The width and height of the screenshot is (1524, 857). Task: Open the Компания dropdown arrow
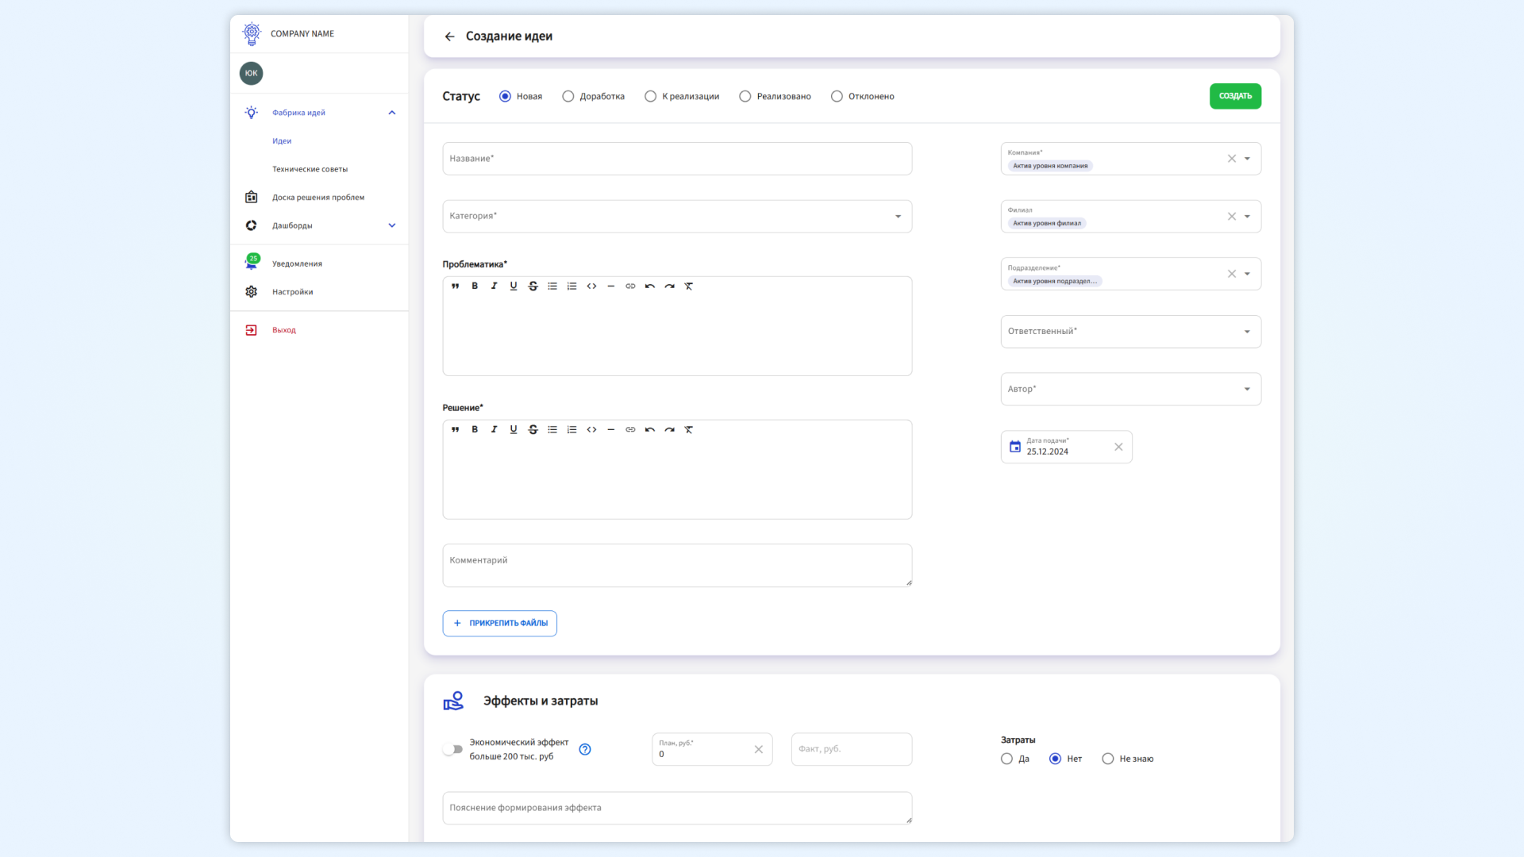point(1247,159)
